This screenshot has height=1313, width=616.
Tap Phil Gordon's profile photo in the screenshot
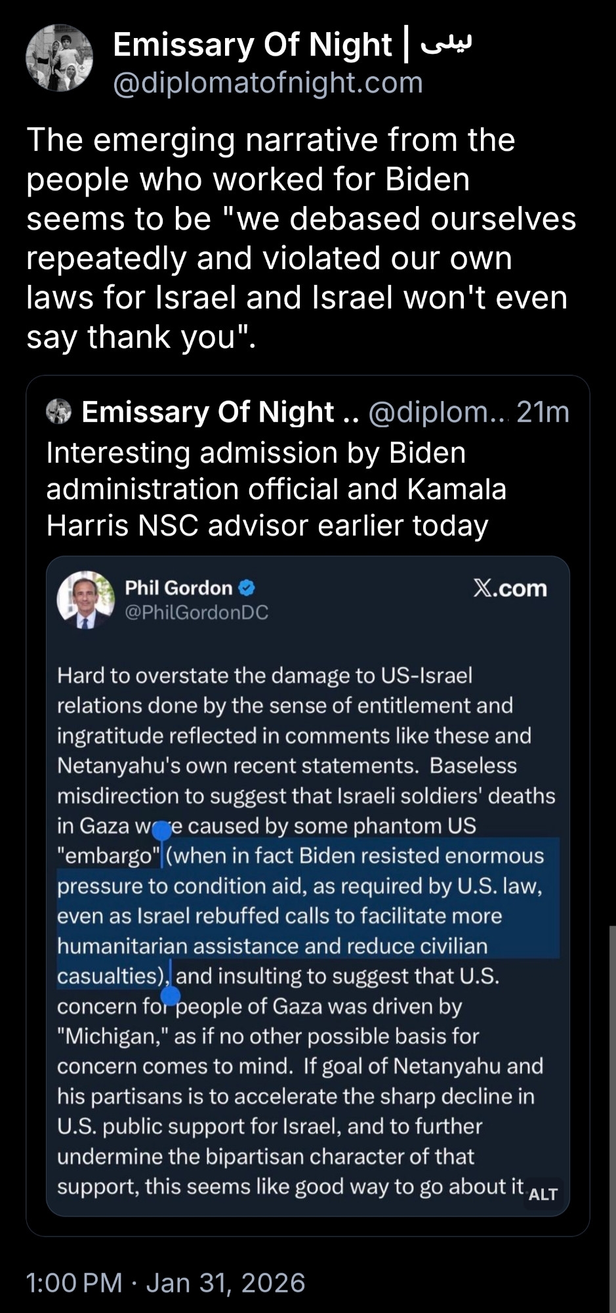[86, 599]
